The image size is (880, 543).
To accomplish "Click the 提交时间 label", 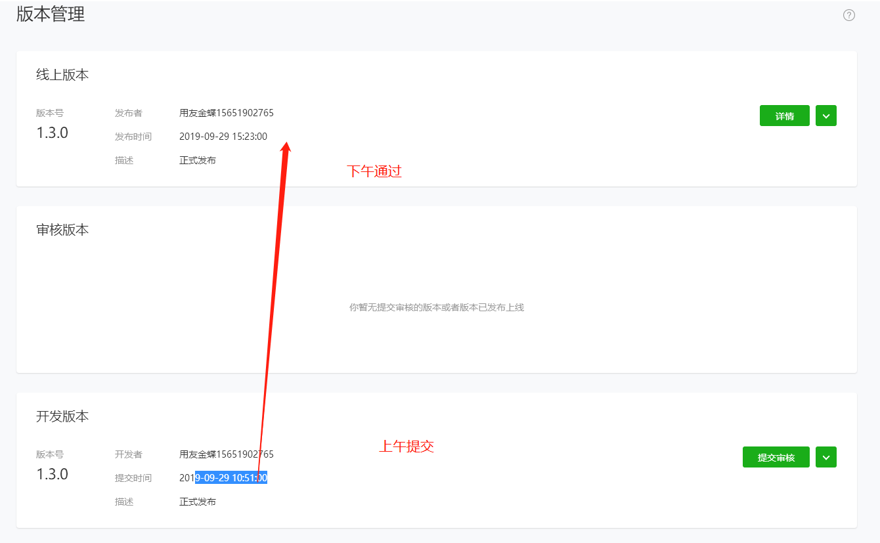I will pos(133,478).
